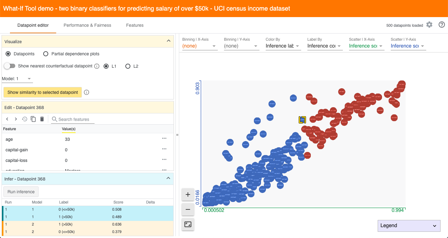448x238 pixels.
Task: Click the Run inference button
Action: [21, 192]
